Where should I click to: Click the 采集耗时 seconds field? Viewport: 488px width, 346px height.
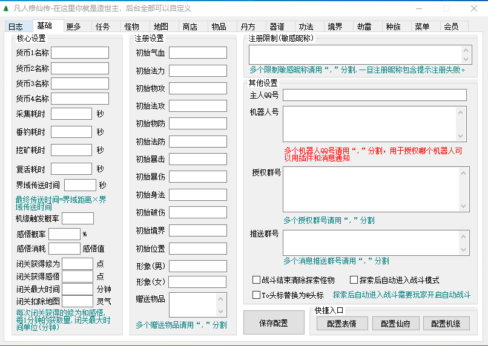click(71, 114)
